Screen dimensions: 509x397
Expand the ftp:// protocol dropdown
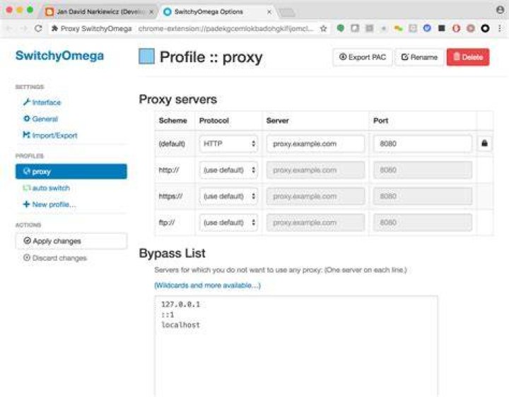(228, 223)
